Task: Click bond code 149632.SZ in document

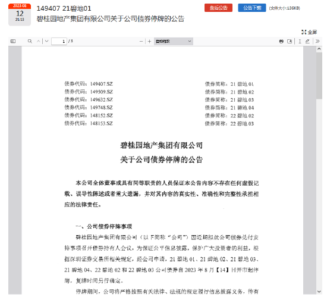Action: pyautogui.click(x=101, y=100)
